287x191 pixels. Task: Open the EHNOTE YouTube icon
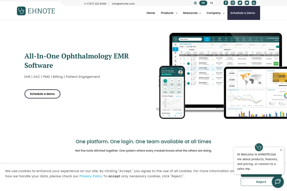[x=247, y=3]
